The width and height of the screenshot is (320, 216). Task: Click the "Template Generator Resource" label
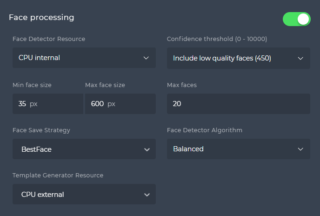(58, 175)
